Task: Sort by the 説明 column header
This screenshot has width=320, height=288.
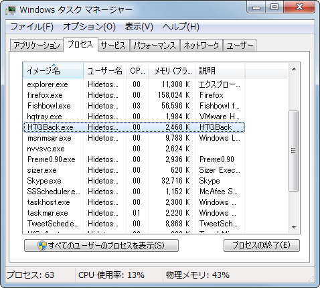Action: point(220,71)
